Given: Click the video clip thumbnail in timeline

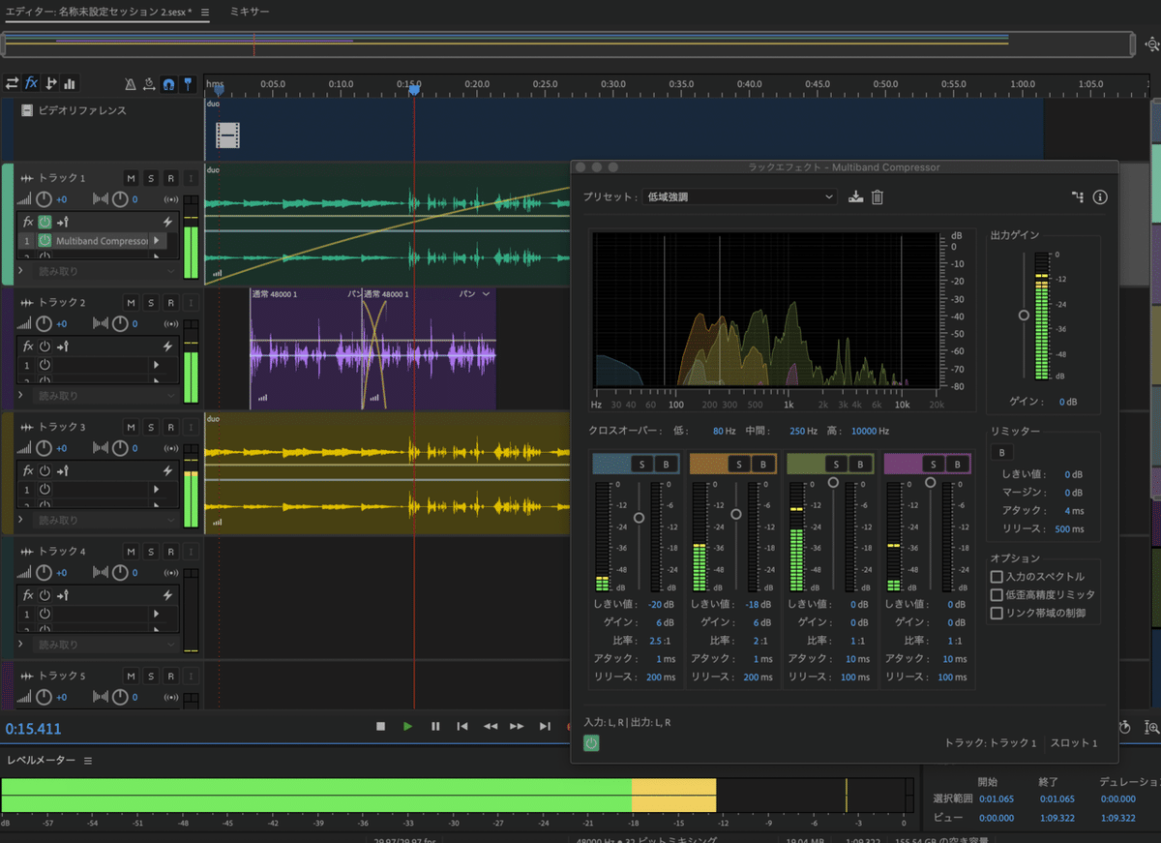Looking at the screenshot, I should click(x=227, y=135).
